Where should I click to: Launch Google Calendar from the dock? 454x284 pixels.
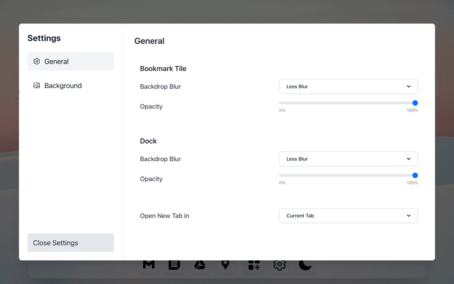[174, 265]
